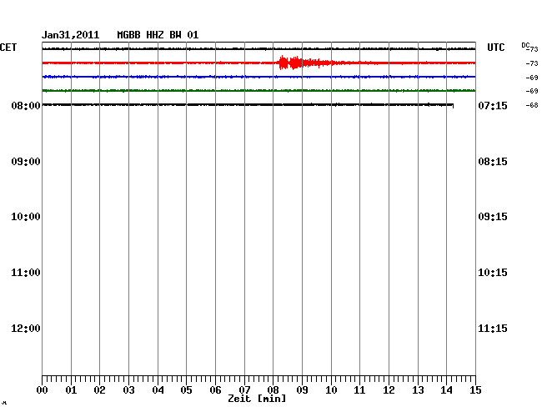Click the 09:00 CET time label
Screen dimensions: 542x412
pos(26,162)
